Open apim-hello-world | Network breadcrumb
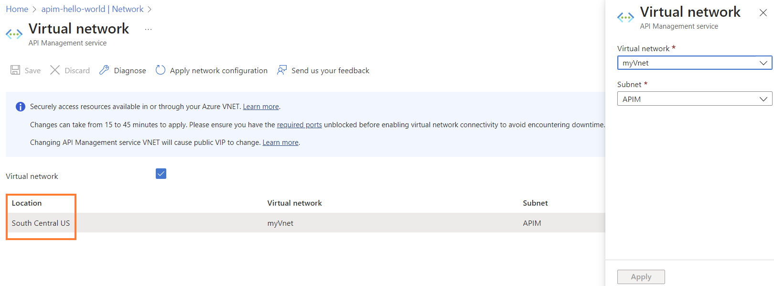Image resolution: width=774 pixels, height=286 pixels. tap(92, 9)
